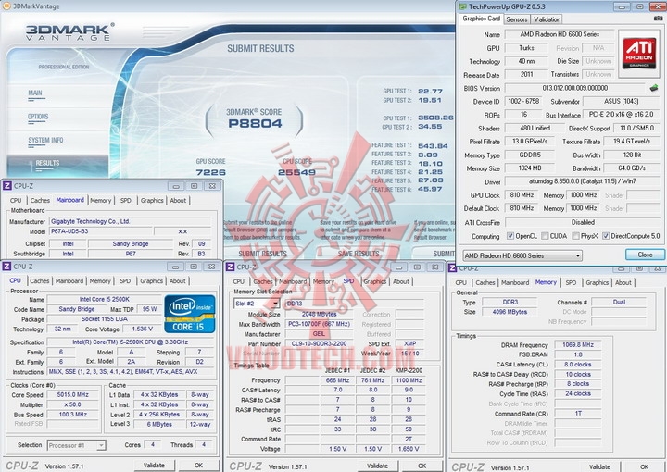
Task: Click the Memory Size 1024 MB field in GPU-Z
Action: point(530,168)
